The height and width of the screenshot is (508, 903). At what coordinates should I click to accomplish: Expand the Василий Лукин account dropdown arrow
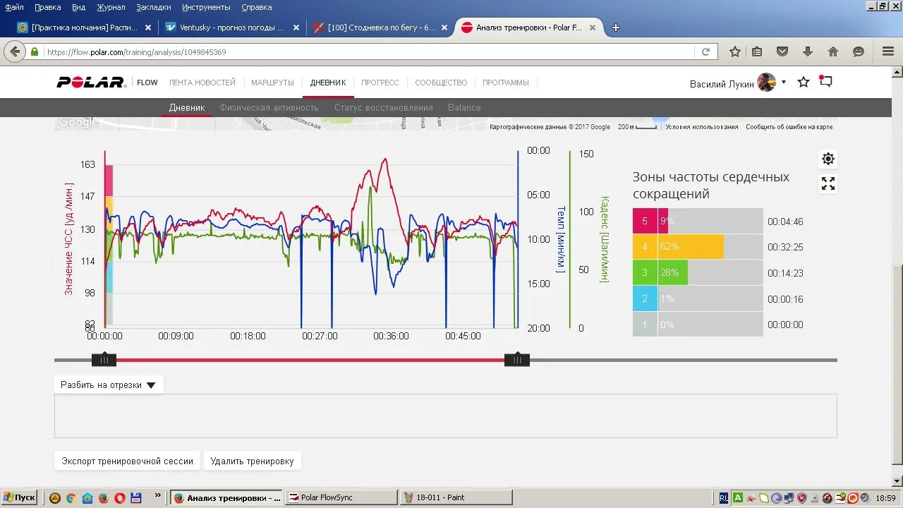(783, 83)
